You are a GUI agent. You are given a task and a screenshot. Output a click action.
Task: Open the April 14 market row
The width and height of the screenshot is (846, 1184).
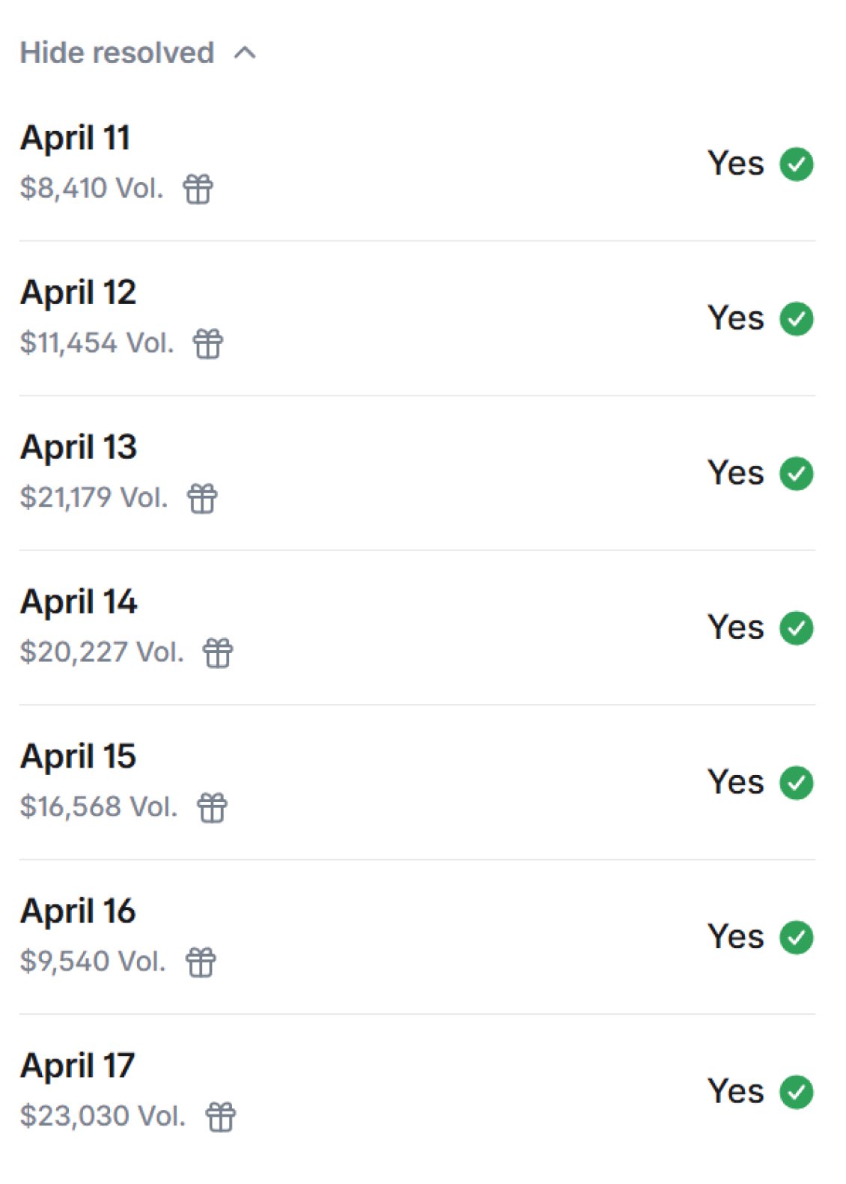click(79, 601)
